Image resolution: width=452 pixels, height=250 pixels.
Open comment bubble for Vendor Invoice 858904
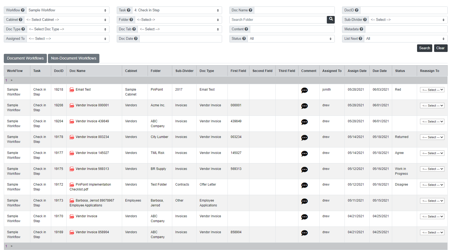click(x=304, y=233)
